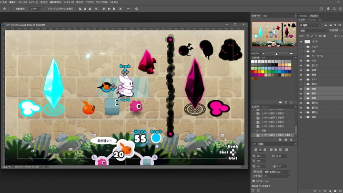
Task: Click the new swatch group folder icon
Action: point(281,102)
